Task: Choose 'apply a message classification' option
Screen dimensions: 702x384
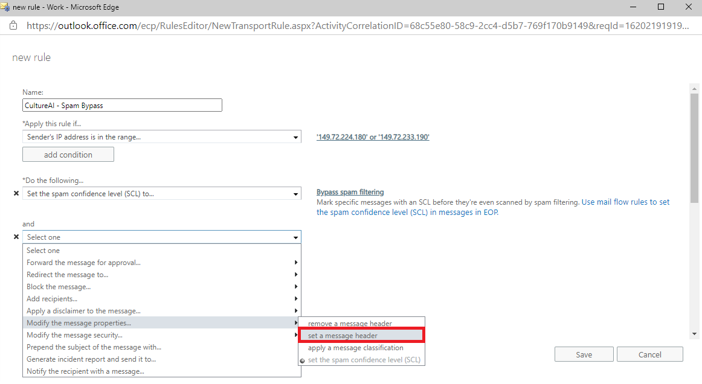Action: coord(361,348)
